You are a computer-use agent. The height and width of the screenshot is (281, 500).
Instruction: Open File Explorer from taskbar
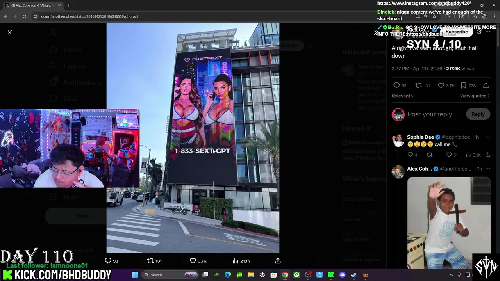[251, 275]
